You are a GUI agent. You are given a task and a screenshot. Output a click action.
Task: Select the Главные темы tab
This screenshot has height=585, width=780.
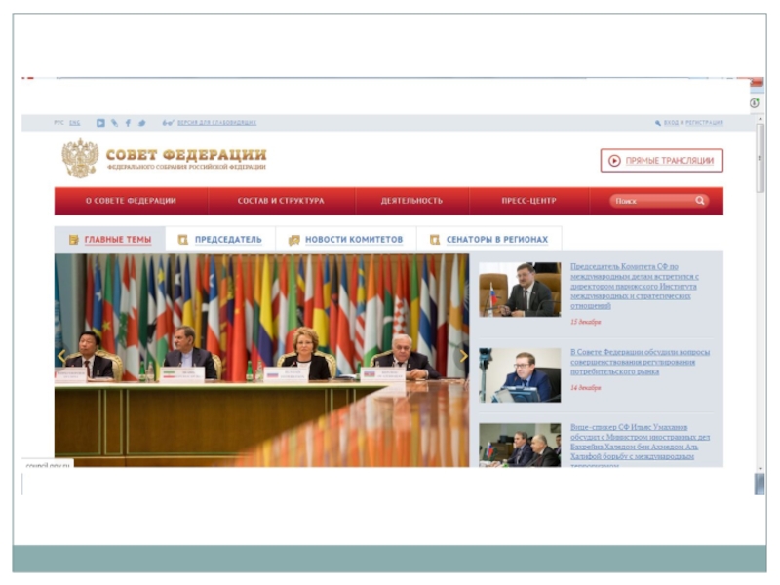tap(110, 240)
